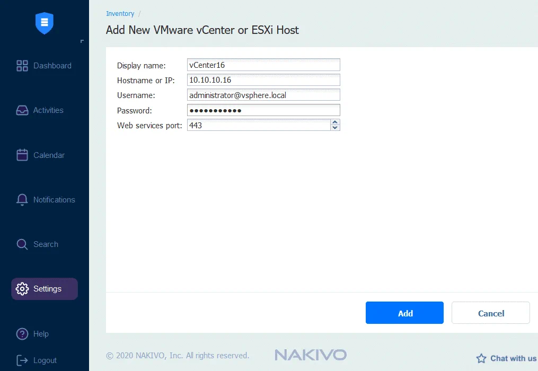Click the Display name field
This screenshot has height=371, width=538.
263,65
